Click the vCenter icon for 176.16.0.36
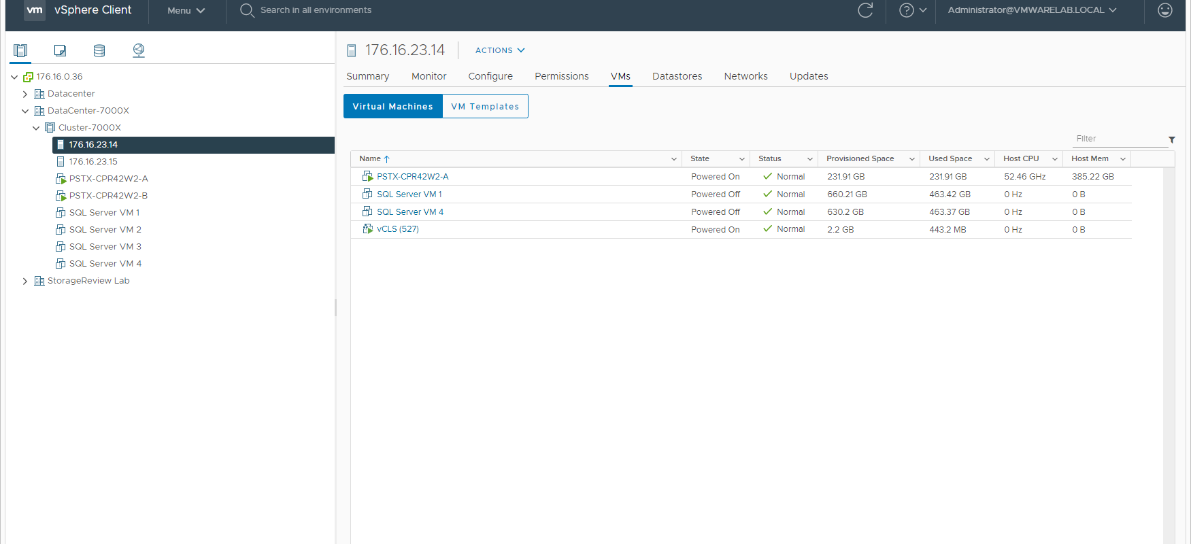1191x544 pixels. 28,77
